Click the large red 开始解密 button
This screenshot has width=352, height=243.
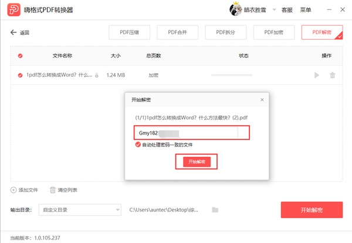click(x=312, y=210)
